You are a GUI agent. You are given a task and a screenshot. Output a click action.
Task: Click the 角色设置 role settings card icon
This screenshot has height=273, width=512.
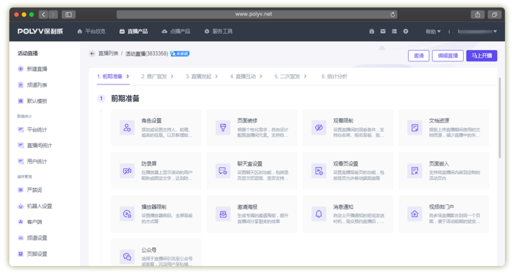(x=127, y=127)
